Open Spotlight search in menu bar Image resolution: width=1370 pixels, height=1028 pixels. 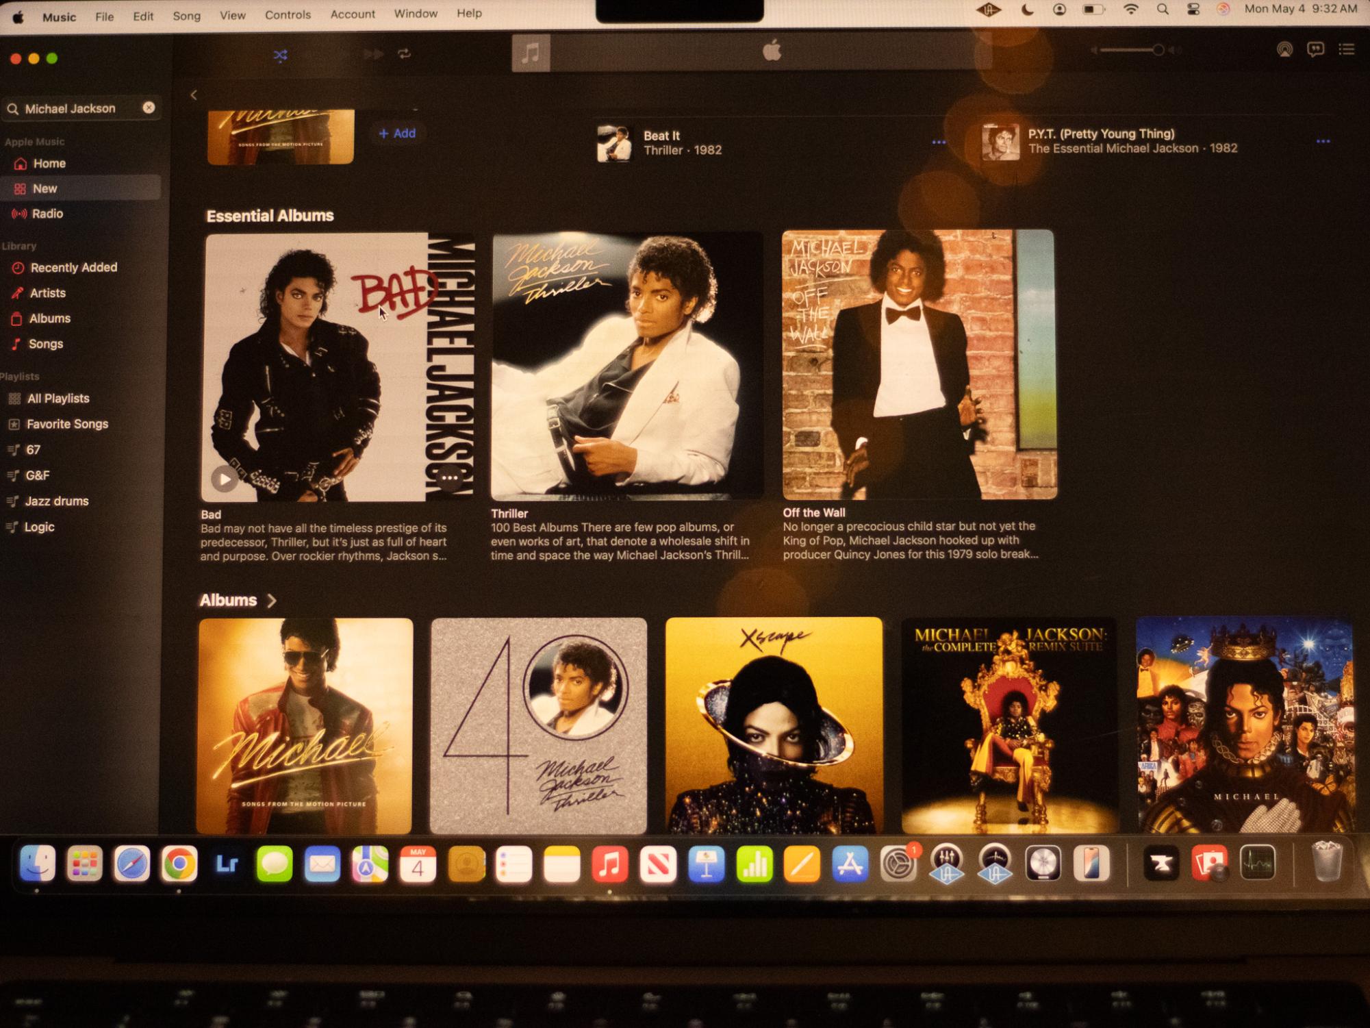[1162, 10]
